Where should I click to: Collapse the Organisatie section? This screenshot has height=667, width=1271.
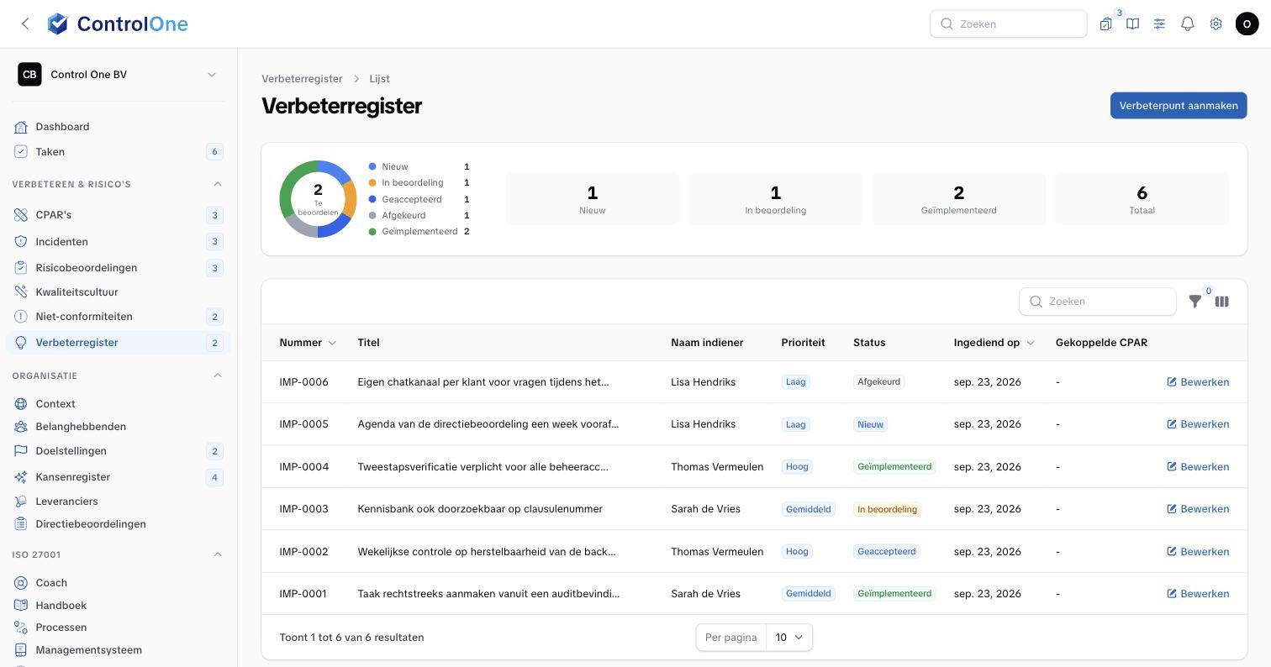tap(218, 376)
